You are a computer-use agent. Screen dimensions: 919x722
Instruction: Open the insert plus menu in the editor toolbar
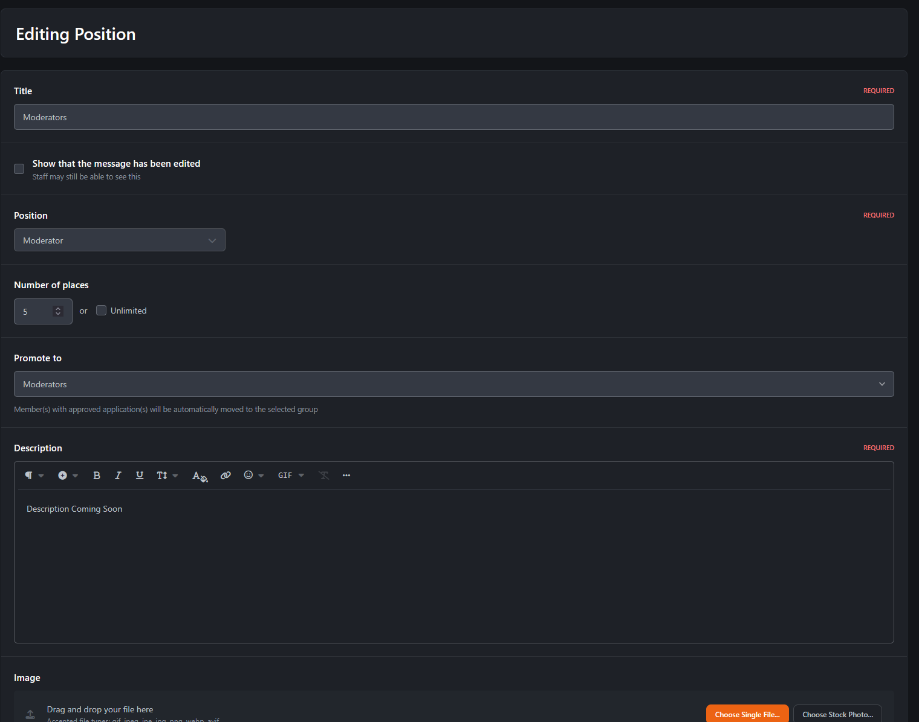pyautogui.click(x=68, y=475)
